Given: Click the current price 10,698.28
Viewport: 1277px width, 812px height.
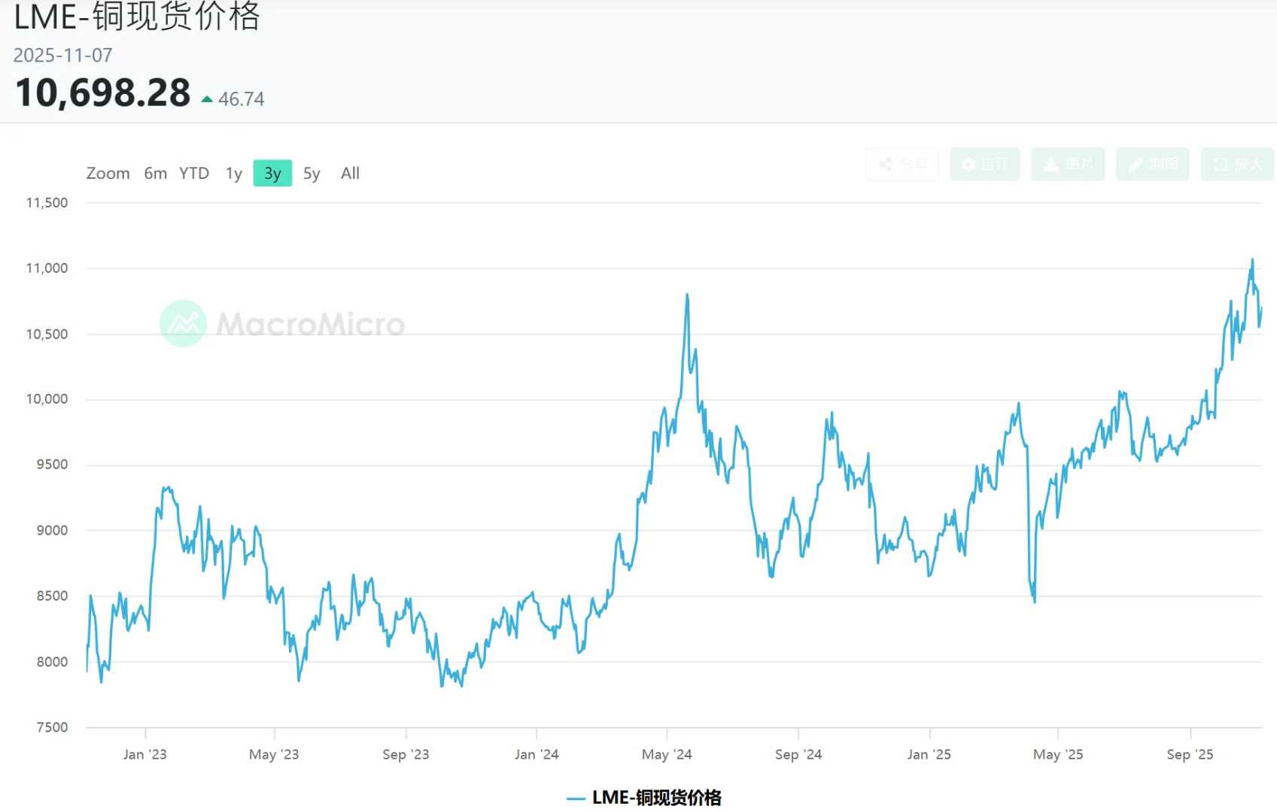Looking at the screenshot, I should 103,93.
